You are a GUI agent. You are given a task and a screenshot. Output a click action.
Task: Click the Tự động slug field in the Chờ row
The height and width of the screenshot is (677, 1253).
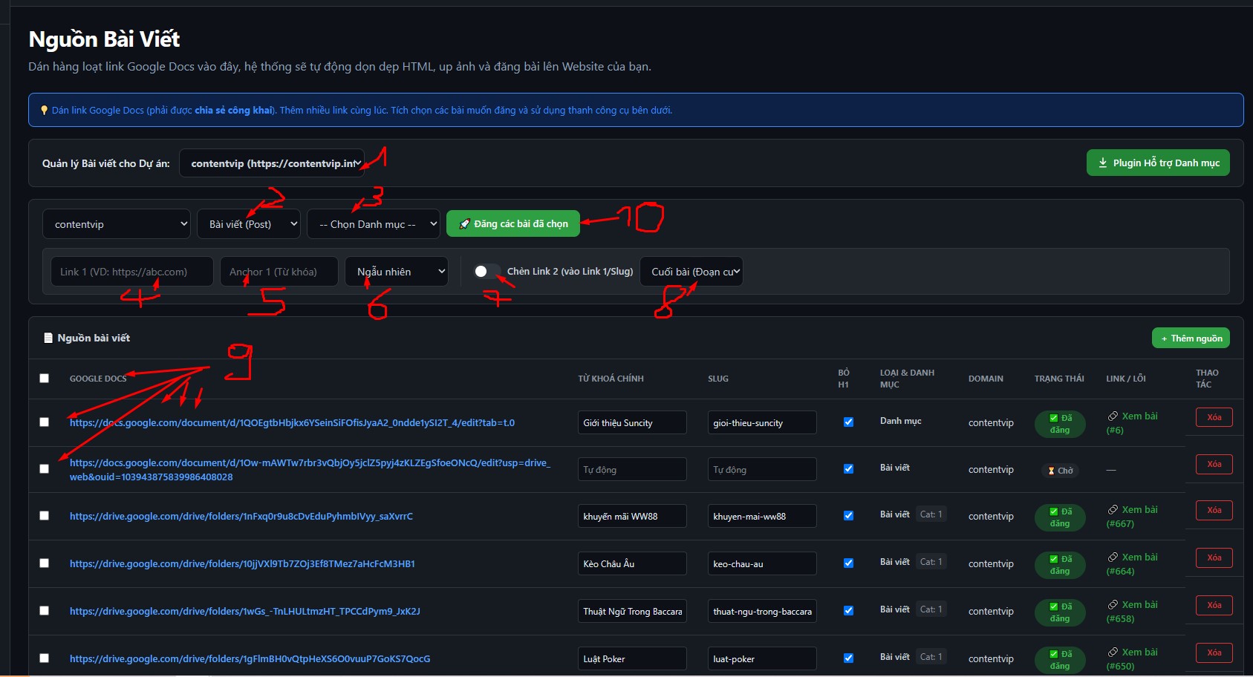pyautogui.click(x=762, y=469)
